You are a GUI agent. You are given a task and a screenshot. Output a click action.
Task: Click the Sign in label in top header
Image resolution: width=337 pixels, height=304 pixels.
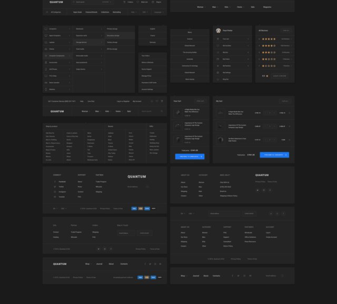pos(158,2)
